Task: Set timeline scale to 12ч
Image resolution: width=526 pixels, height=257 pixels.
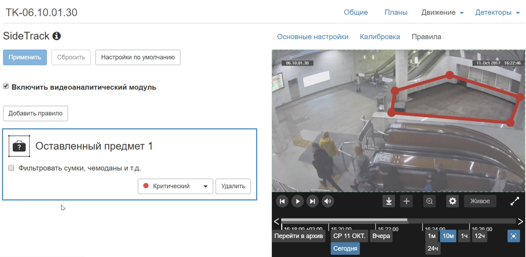Action: [x=480, y=236]
